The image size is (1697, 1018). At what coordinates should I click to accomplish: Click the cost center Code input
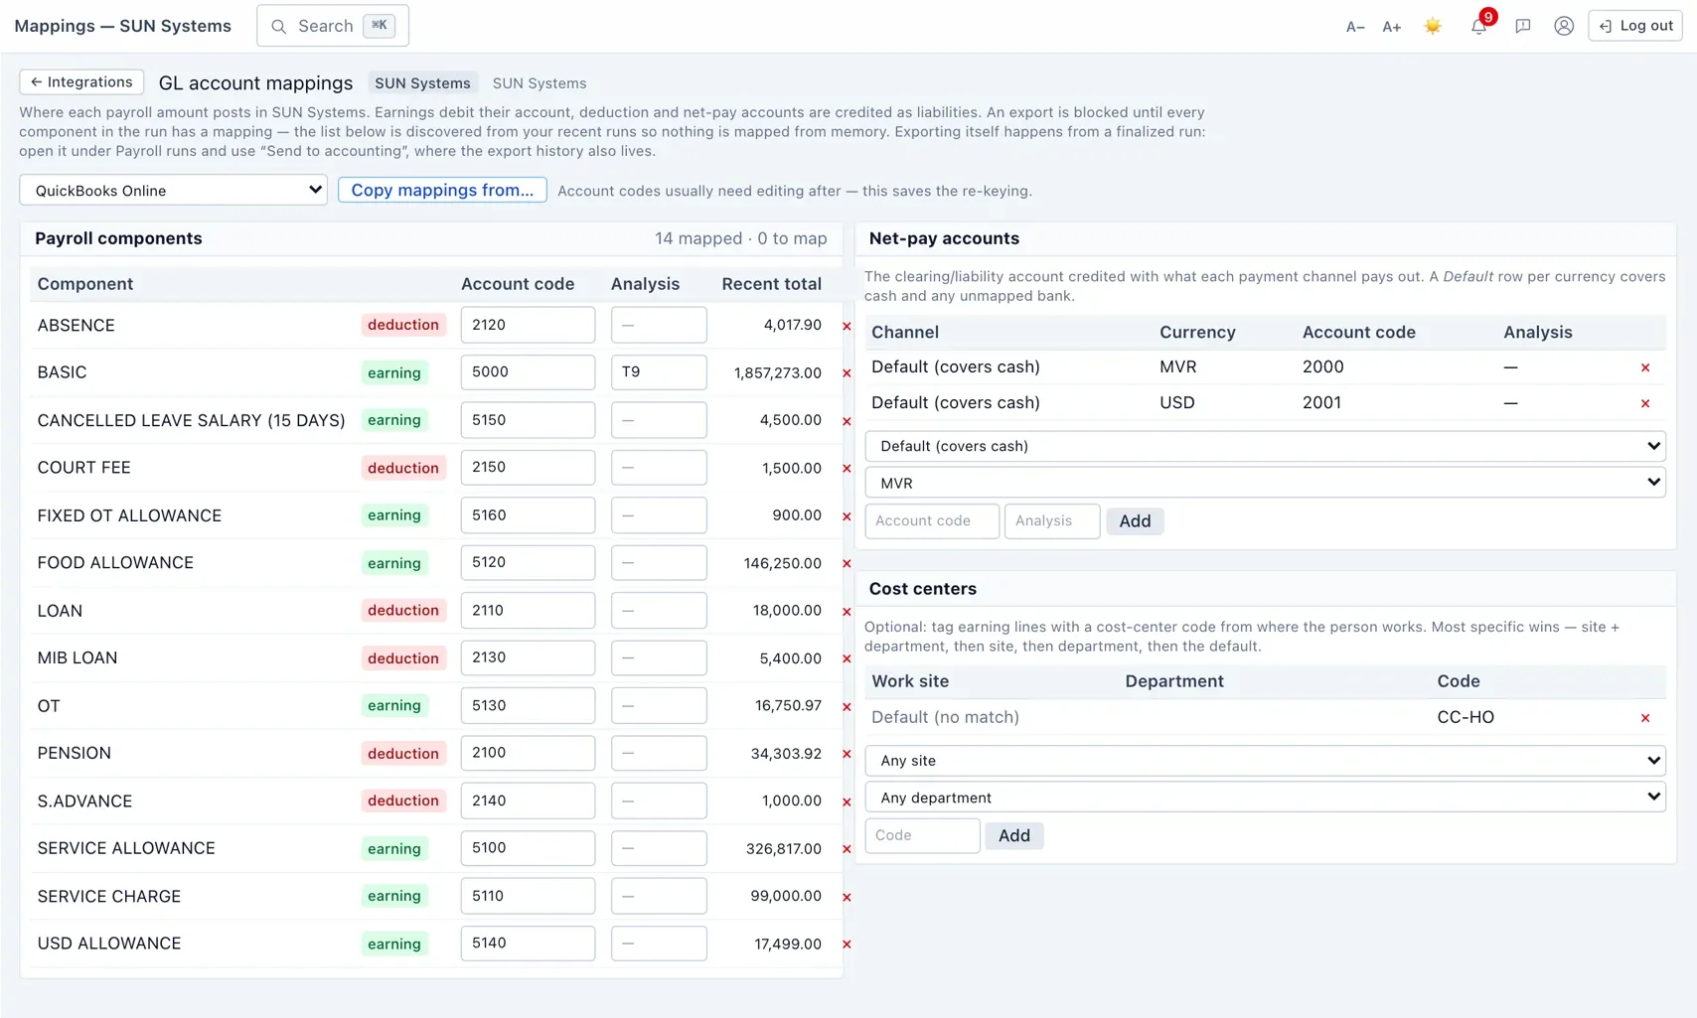(x=923, y=836)
